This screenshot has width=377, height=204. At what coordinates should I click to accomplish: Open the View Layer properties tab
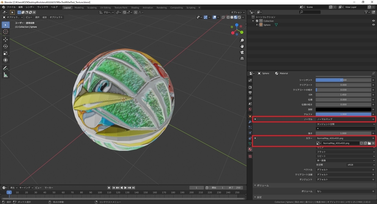tap(250, 98)
